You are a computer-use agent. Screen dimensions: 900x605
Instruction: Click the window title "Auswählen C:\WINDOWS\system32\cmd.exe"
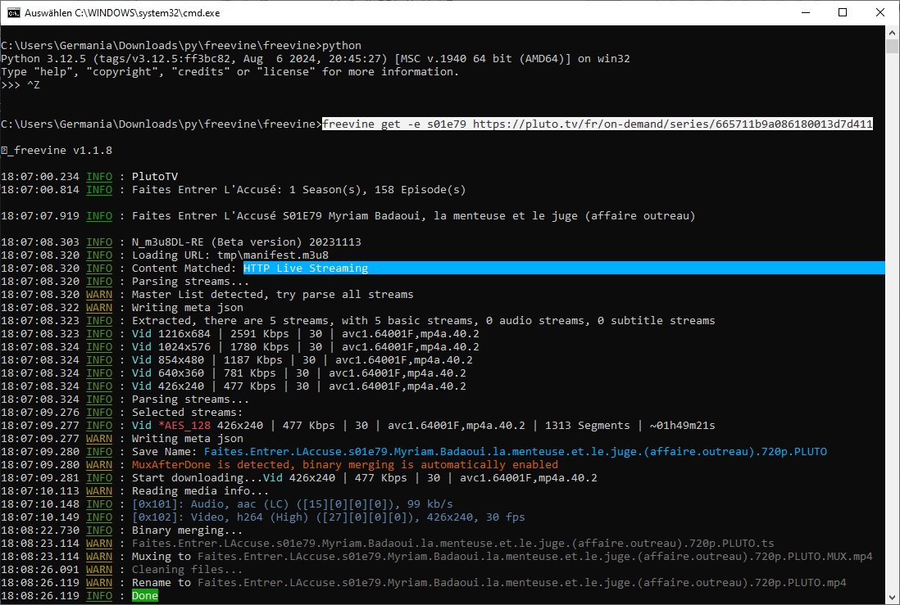tap(122, 12)
